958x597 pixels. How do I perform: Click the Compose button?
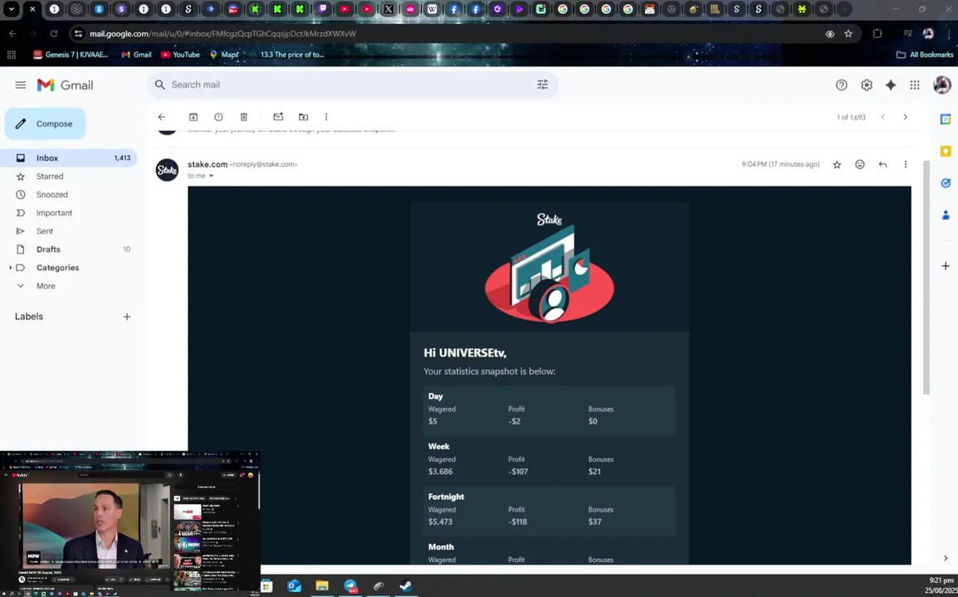pos(45,124)
